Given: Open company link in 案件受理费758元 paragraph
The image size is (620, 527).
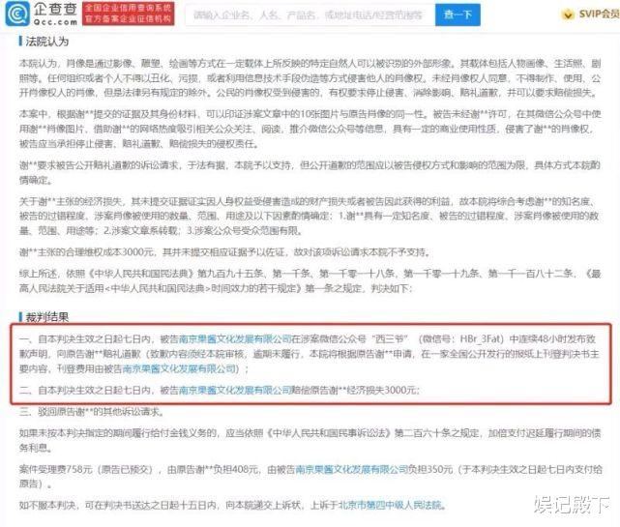Looking at the screenshot, I should click(352, 469).
